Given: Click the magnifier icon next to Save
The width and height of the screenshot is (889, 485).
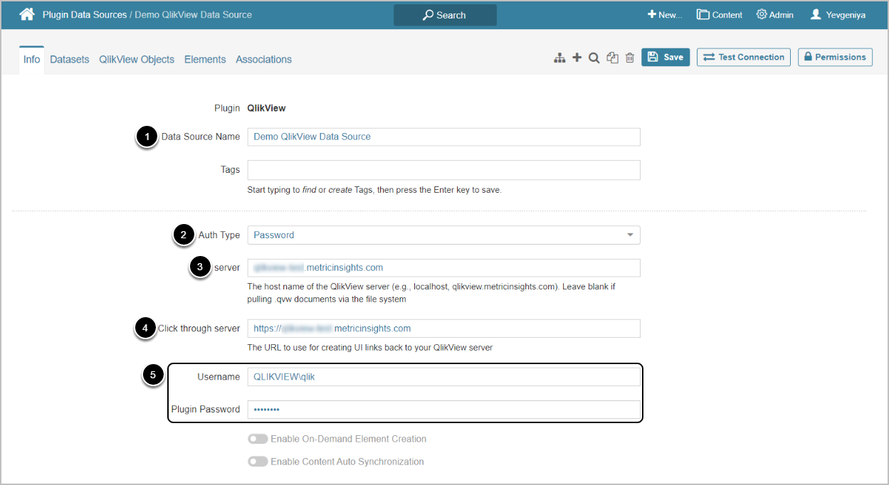Looking at the screenshot, I should click(594, 58).
